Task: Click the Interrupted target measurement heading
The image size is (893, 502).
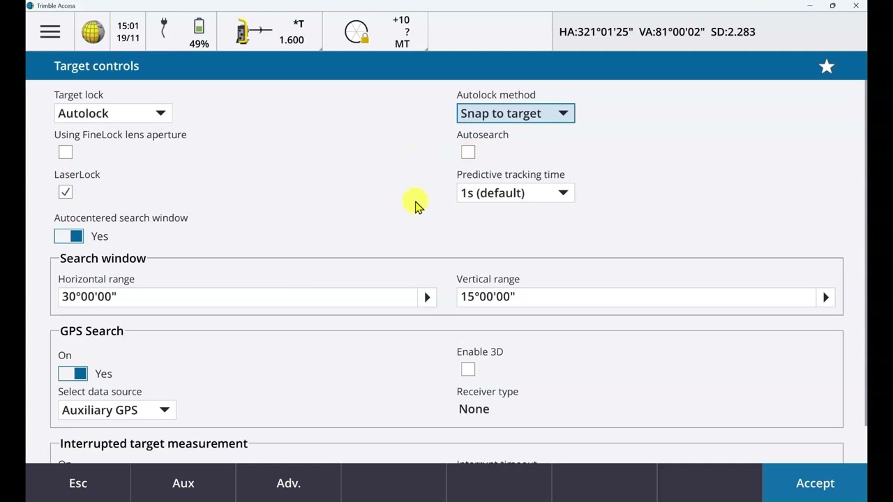Action: (x=153, y=443)
